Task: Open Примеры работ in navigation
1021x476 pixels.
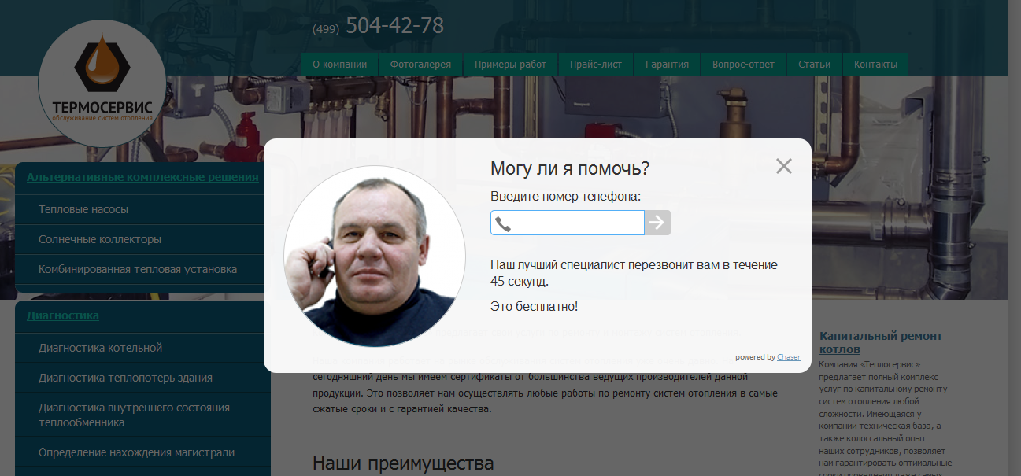Action: [510, 65]
